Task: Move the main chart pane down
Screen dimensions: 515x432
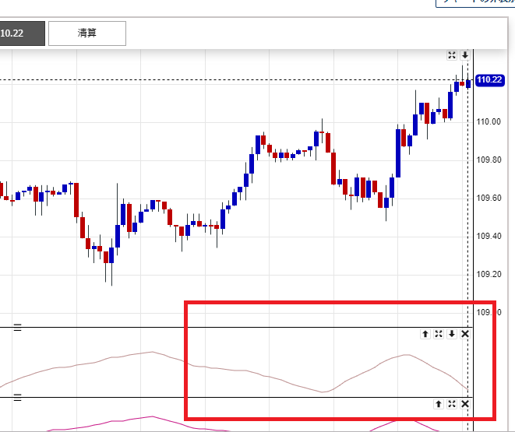Action: [465, 54]
